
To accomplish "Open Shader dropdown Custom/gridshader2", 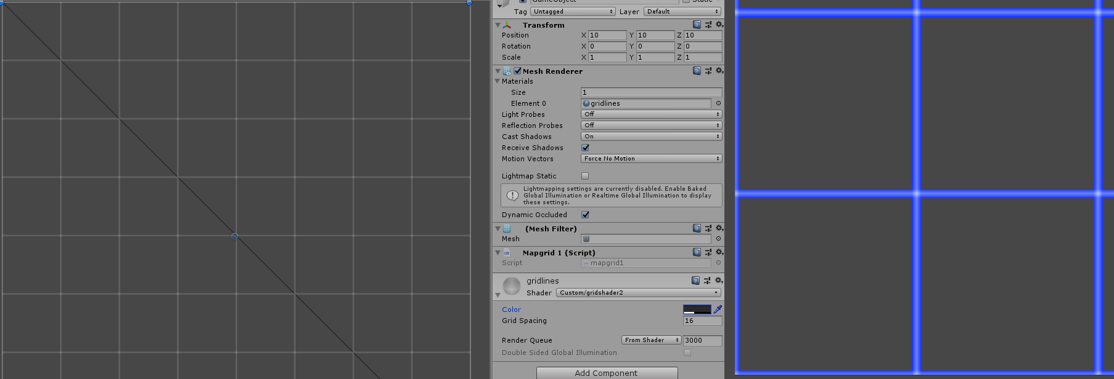I will pyautogui.click(x=639, y=293).
